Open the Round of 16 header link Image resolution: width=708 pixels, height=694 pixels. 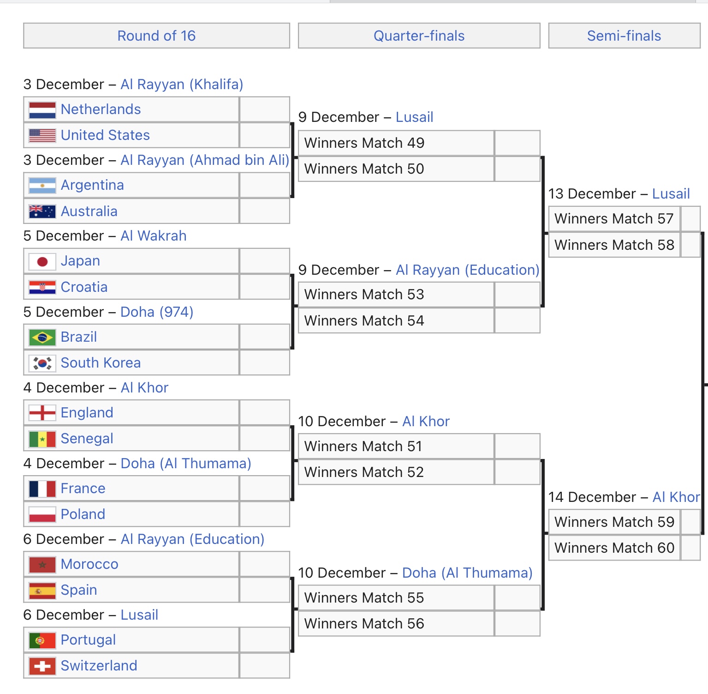tap(156, 36)
